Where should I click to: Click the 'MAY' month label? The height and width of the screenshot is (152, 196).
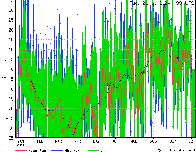point(96,141)
